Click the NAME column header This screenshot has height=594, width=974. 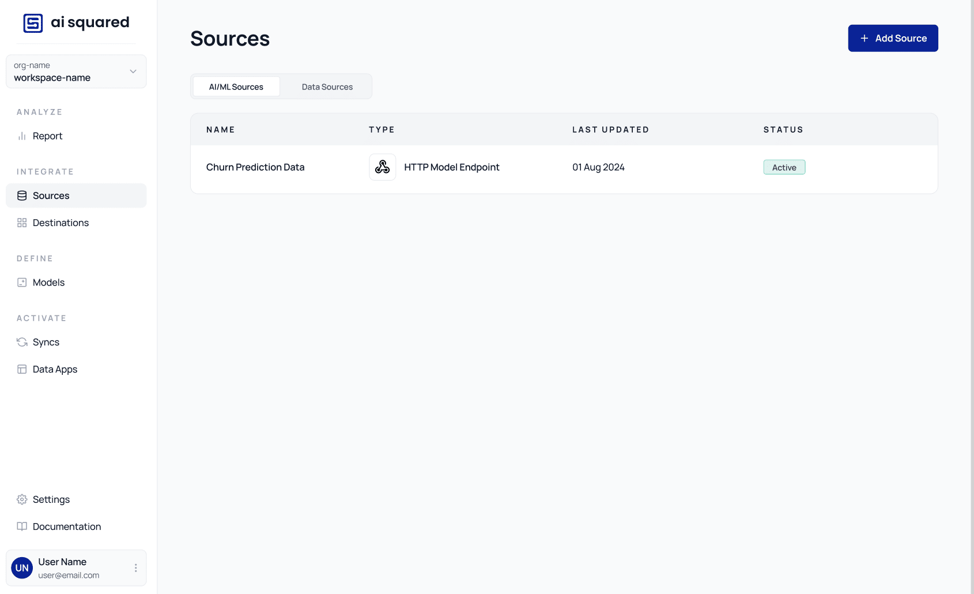pyautogui.click(x=221, y=130)
